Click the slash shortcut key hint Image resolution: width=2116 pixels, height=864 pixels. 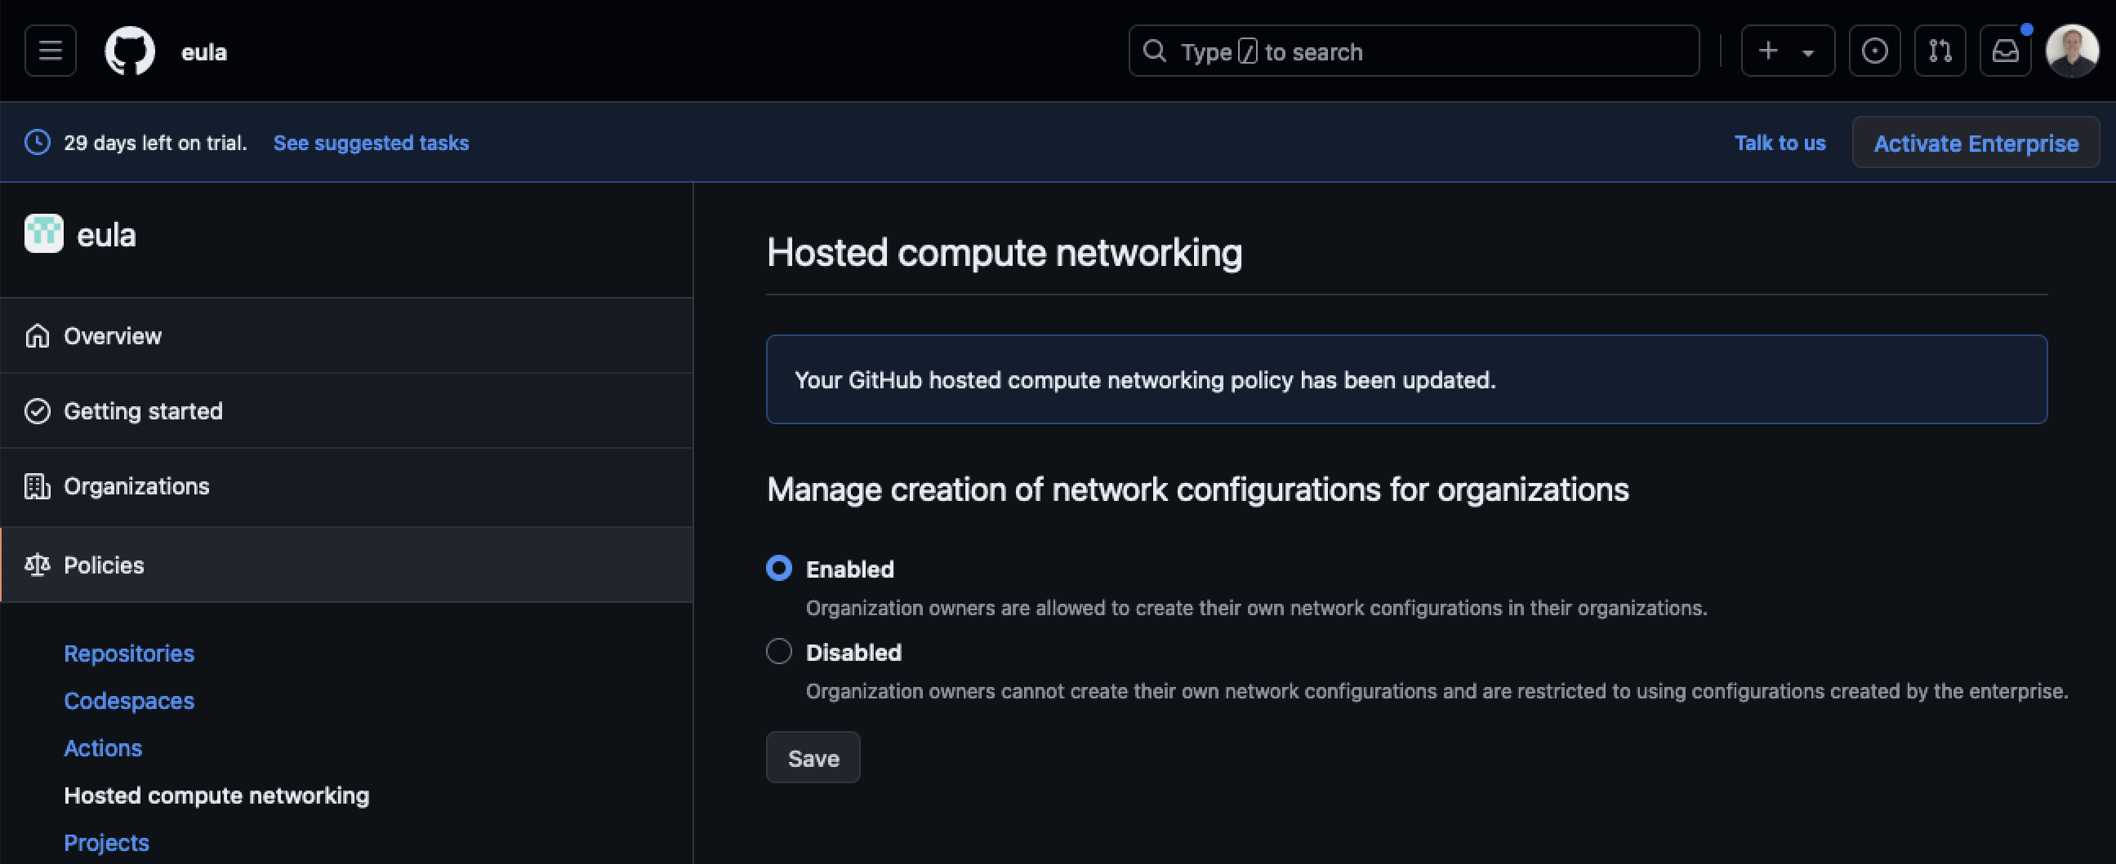(1247, 51)
